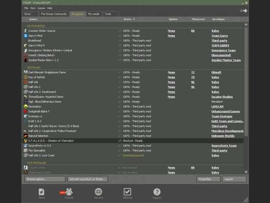Toggle favorite star for Deathmatch Classic
270x203 pixels.
[x=120, y=173]
